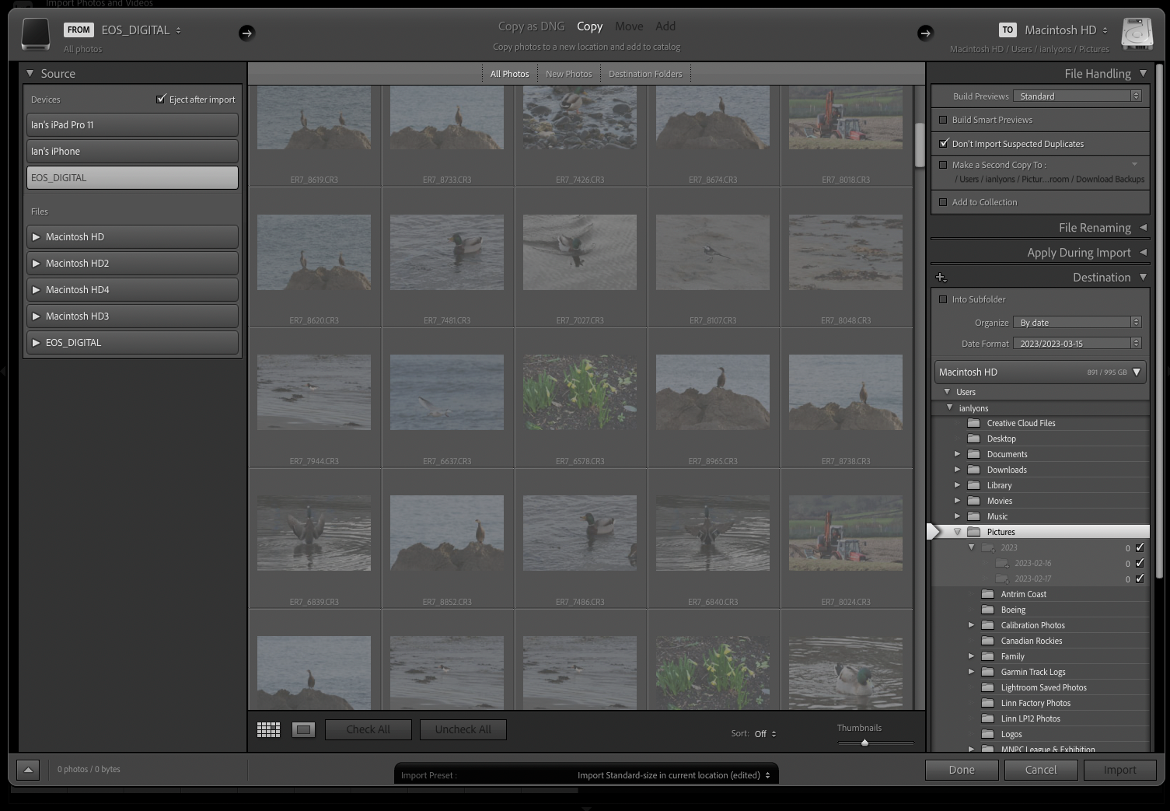Uncheck Don't Import Suspected Duplicates
This screenshot has height=811, width=1170.
pos(944,143)
